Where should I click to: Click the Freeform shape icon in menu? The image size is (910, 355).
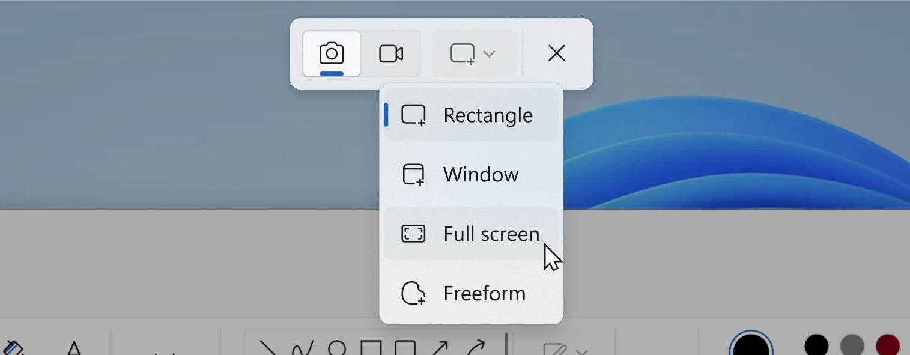(x=413, y=293)
